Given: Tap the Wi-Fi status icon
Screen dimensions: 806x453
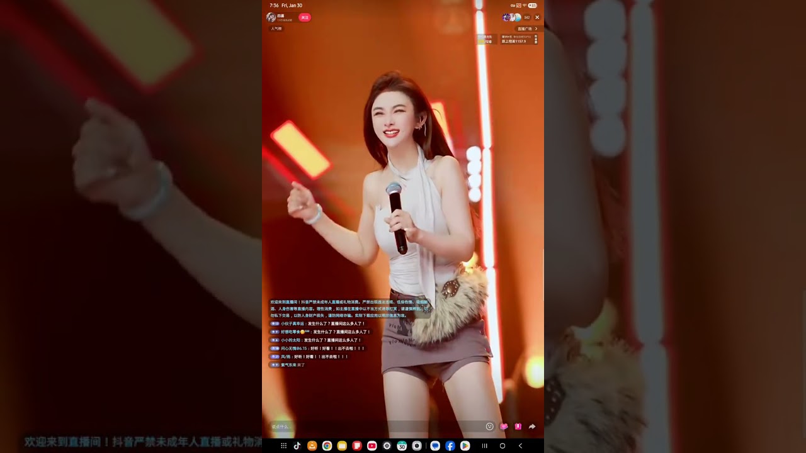Looking at the screenshot, I should pos(525,5).
